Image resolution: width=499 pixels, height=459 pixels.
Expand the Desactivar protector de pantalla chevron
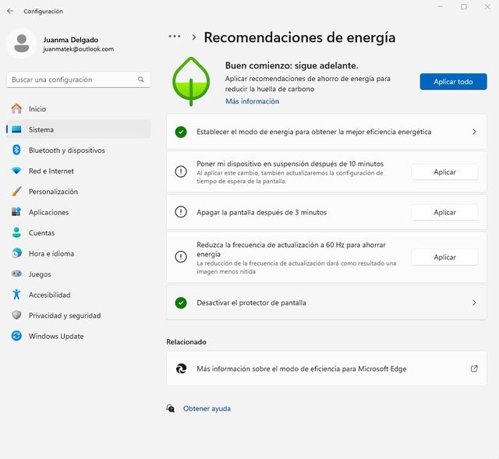tap(474, 302)
